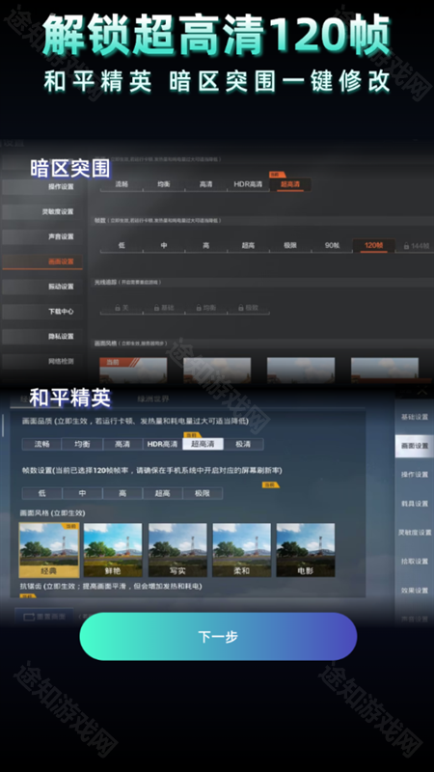Viewport: 434px width, 772px height.
Task: Open 灵敏度设置 in the 和平精英 sidebar
Action: click(415, 533)
